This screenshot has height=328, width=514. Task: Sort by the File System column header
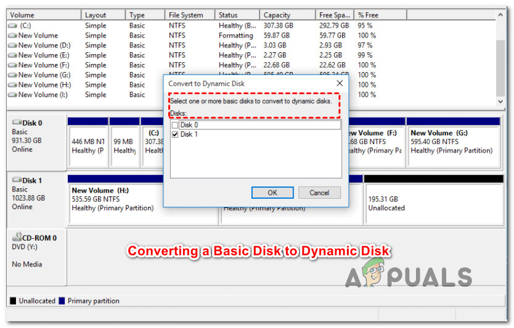(190, 15)
